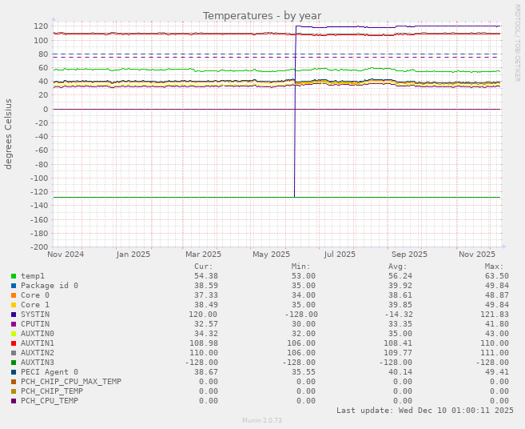The height and width of the screenshot is (429, 525).
Task: Select the 'PECI Agent 0' legend label
Action: pos(50,372)
